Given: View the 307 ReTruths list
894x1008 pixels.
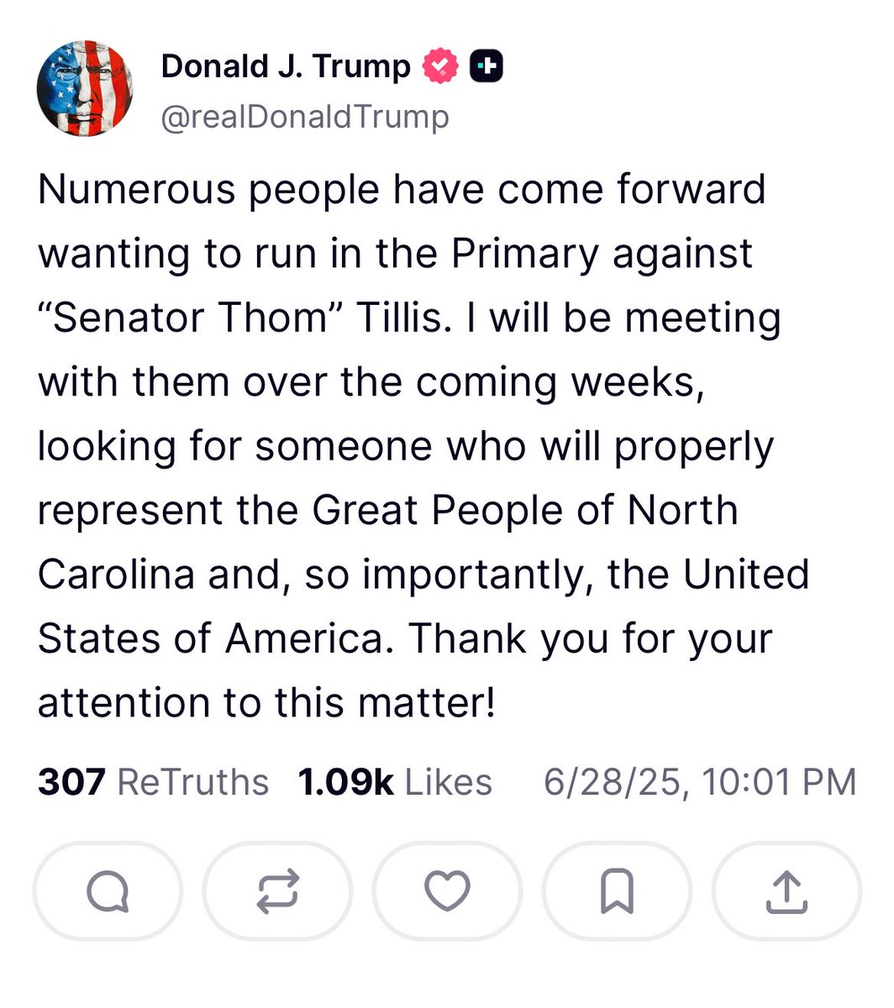Looking at the screenshot, I should 154,782.
